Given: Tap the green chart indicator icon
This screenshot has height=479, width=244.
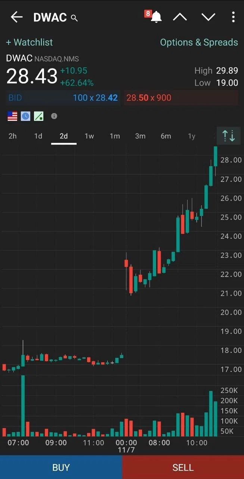Looking at the screenshot, I should pos(39,116).
